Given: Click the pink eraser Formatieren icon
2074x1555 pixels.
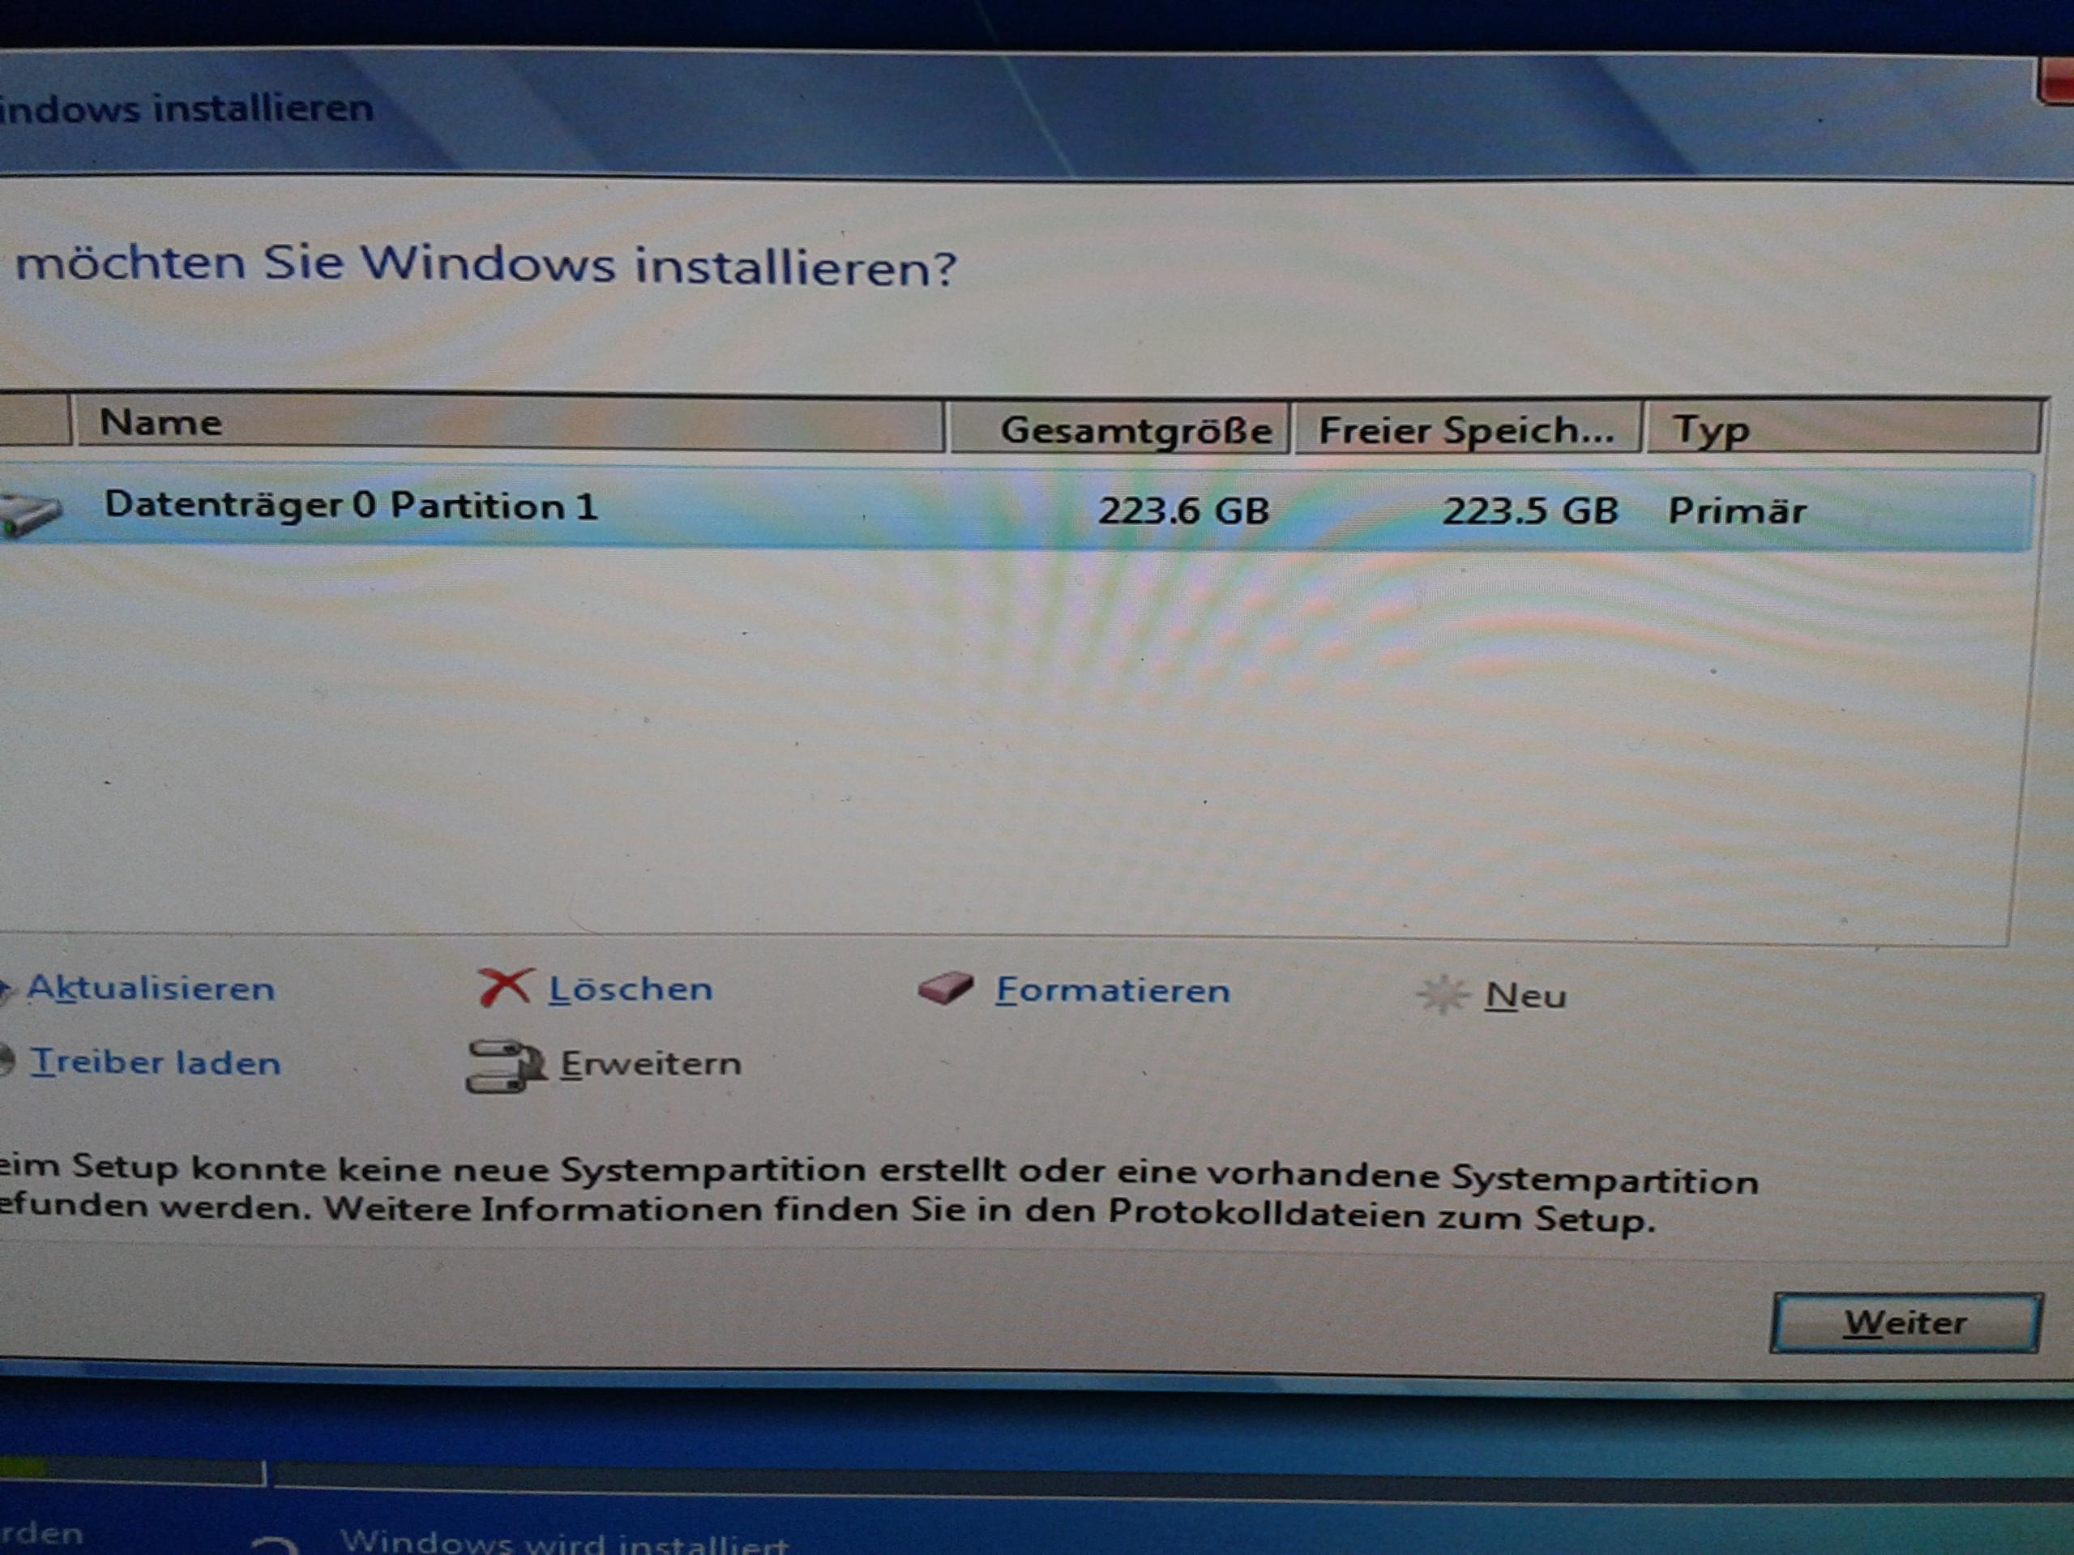Looking at the screenshot, I should (945, 988).
